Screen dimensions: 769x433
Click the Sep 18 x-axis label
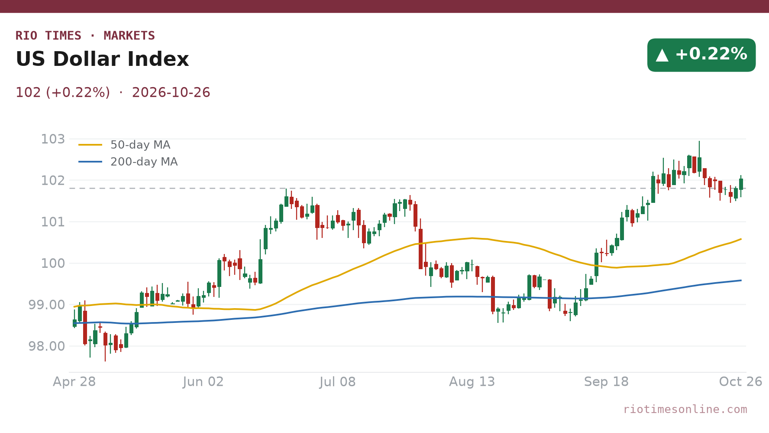tap(606, 382)
